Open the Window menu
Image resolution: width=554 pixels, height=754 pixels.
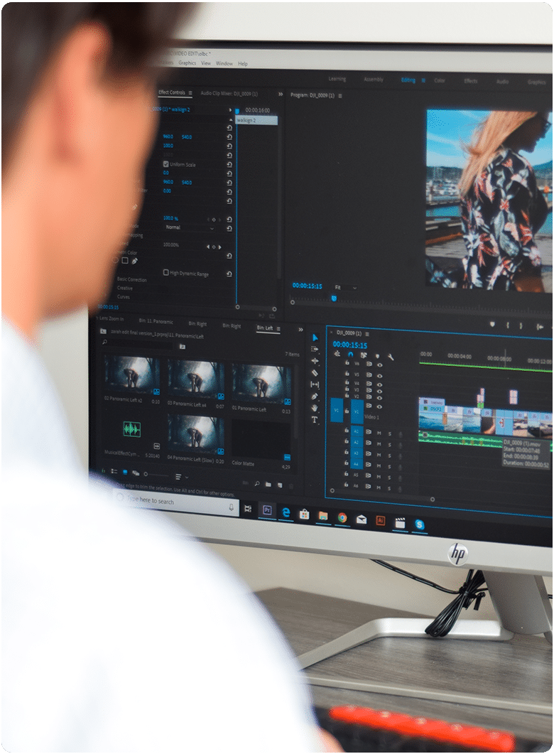click(224, 63)
